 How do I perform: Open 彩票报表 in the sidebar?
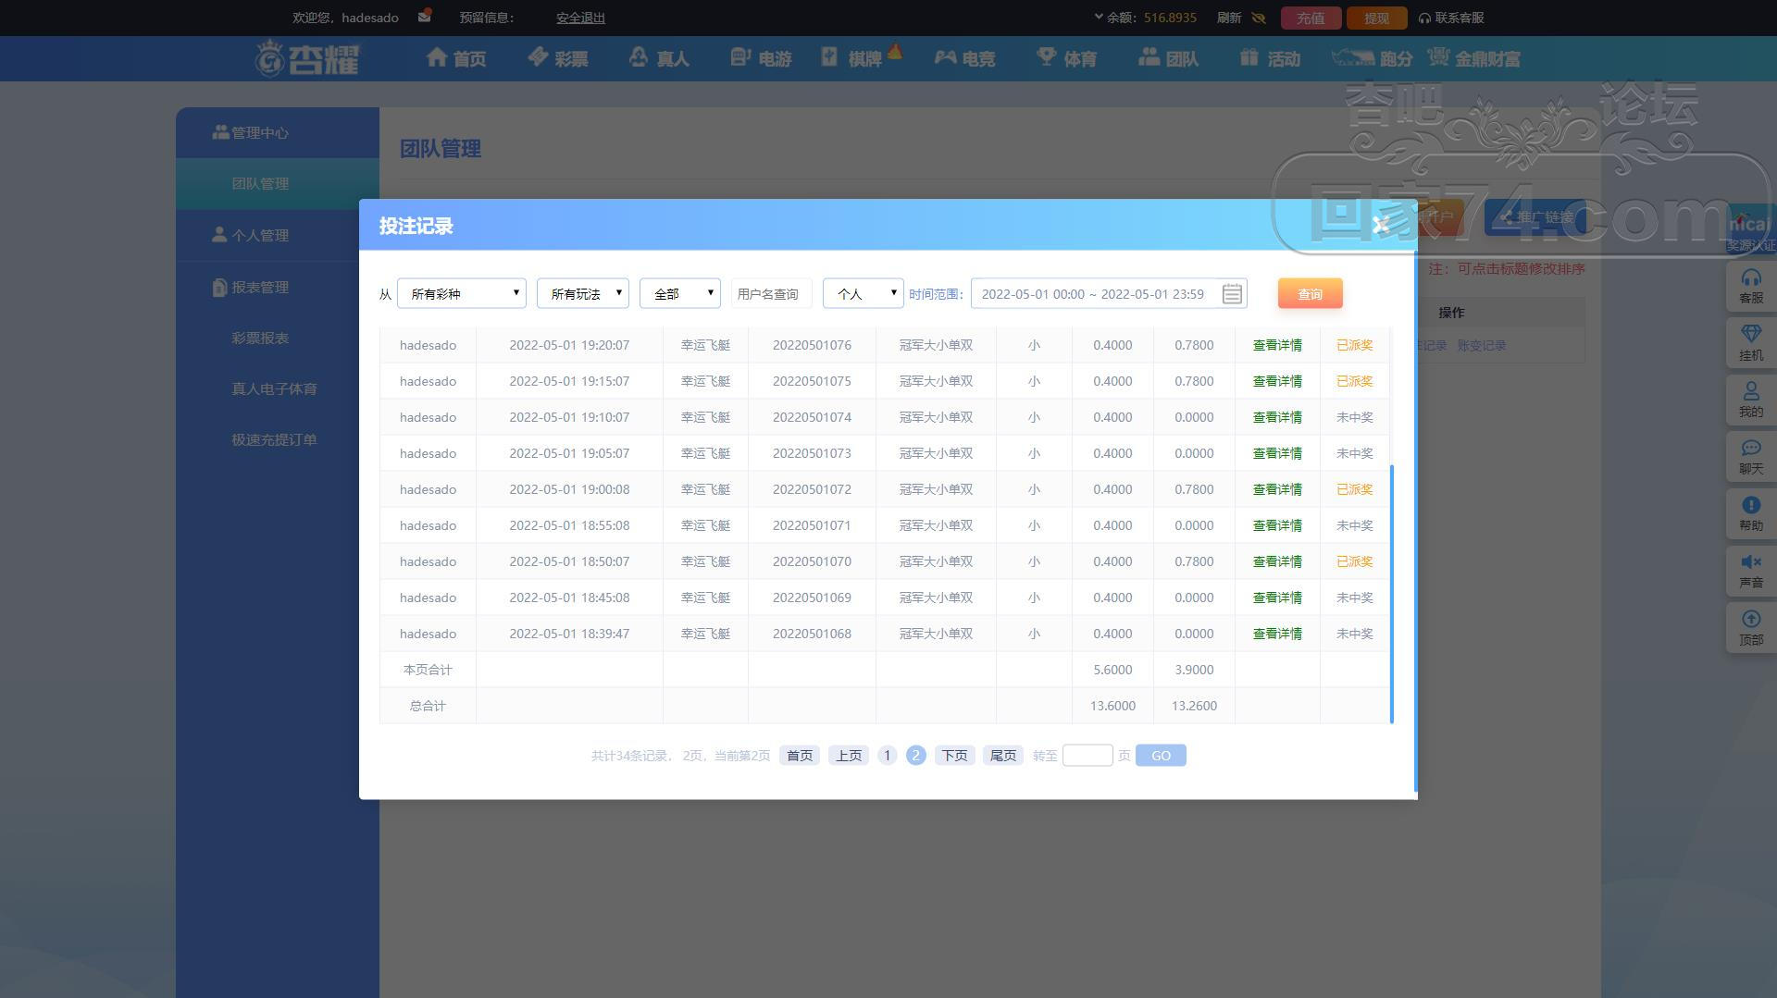(260, 338)
